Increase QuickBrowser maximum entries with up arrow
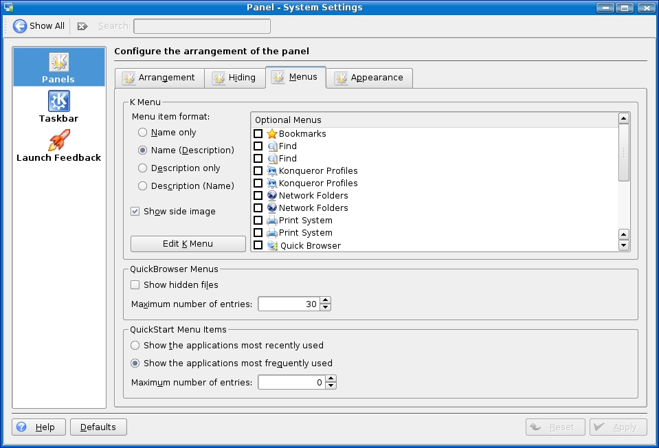Image resolution: width=659 pixels, height=448 pixels. pyautogui.click(x=326, y=300)
